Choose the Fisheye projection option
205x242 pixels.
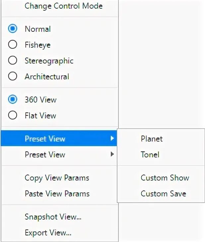13,45
